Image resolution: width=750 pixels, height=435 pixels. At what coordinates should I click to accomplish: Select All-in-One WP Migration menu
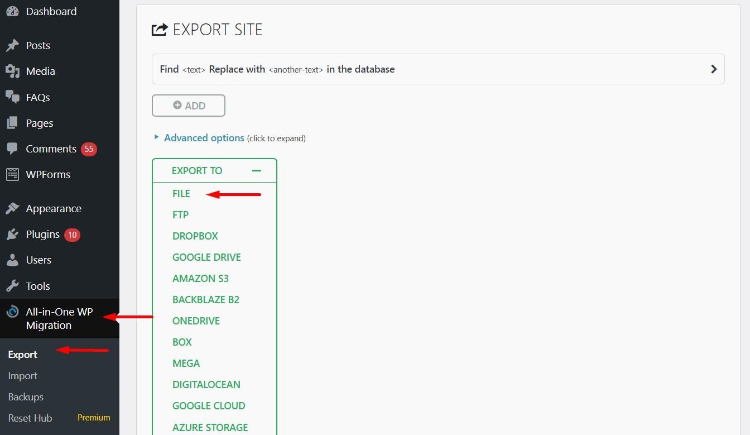click(x=60, y=318)
